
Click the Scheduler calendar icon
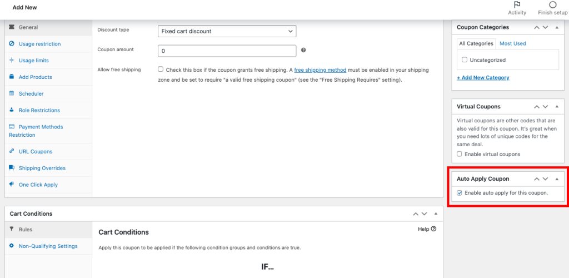[12, 93]
